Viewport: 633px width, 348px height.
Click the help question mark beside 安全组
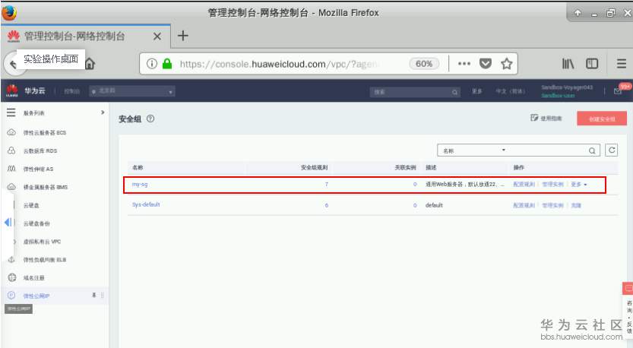tap(150, 119)
